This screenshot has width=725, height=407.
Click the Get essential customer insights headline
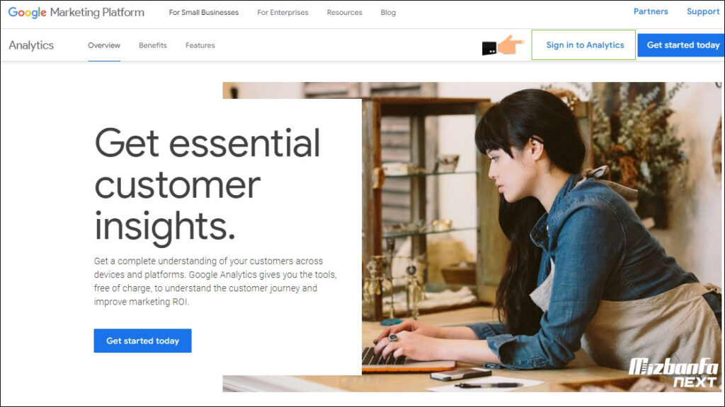pyautogui.click(x=207, y=184)
